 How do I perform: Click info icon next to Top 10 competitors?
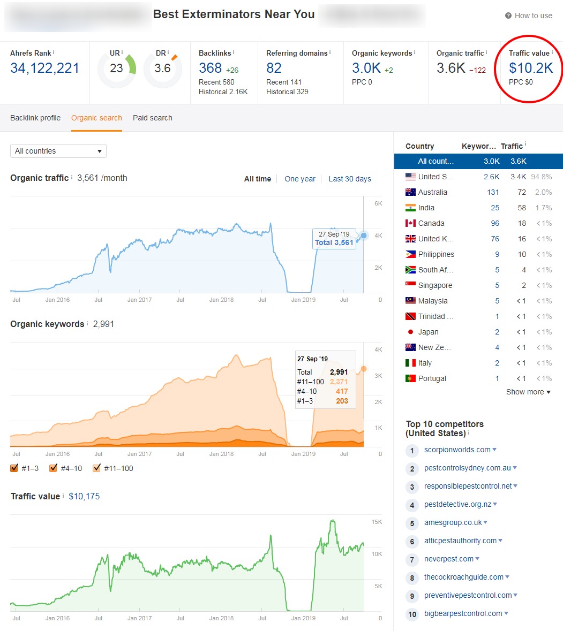pos(469,432)
